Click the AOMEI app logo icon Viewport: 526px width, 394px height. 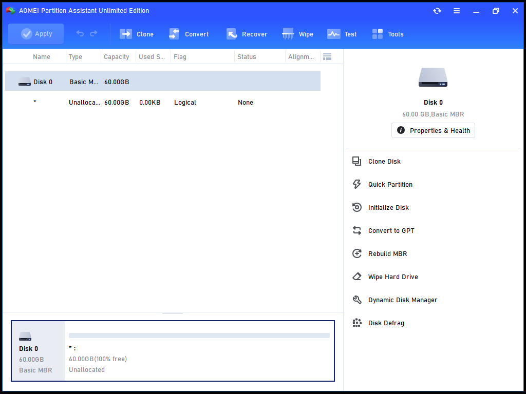[x=10, y=11]
